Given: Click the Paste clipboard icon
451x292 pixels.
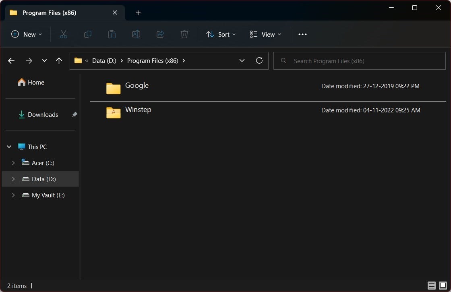Looking at the screenshot, I should coord(112,34).
